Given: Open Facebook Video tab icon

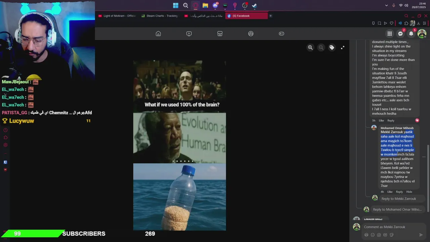Looking at the screenshot, I should (x=189, y=34).
